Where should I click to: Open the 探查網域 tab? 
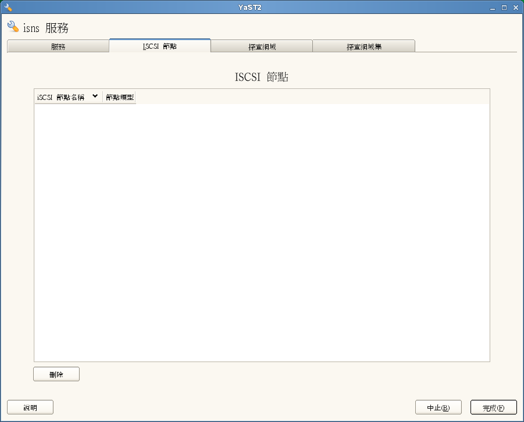pos(262,47)
